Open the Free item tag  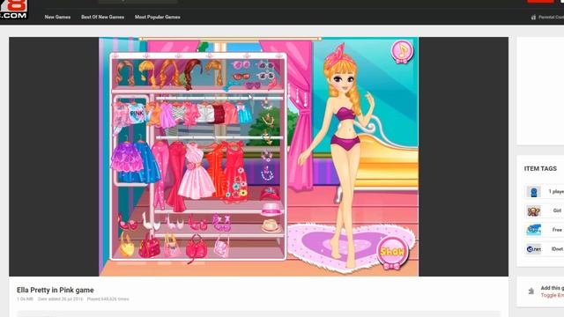pos(545,230)
